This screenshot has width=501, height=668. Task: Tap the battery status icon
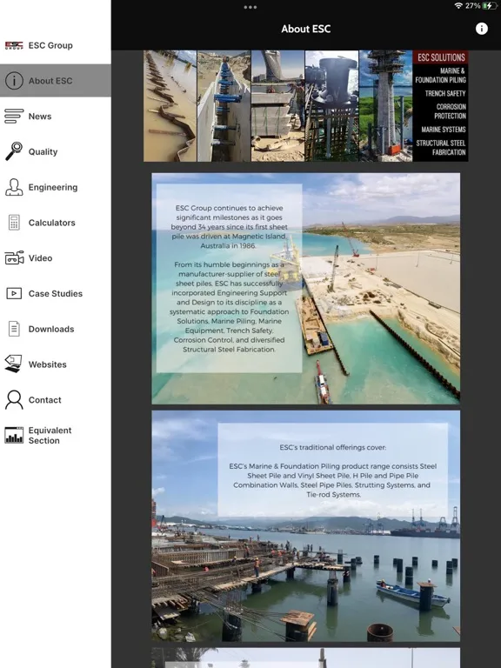[x=490, y=5]
